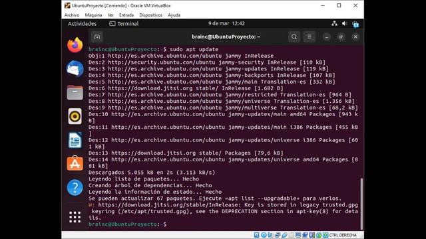Click the Des:2 jammy-security InRelease line
The height and width of the screenshot is (239, 426).
pyautogui.click(x=207, y=62)
